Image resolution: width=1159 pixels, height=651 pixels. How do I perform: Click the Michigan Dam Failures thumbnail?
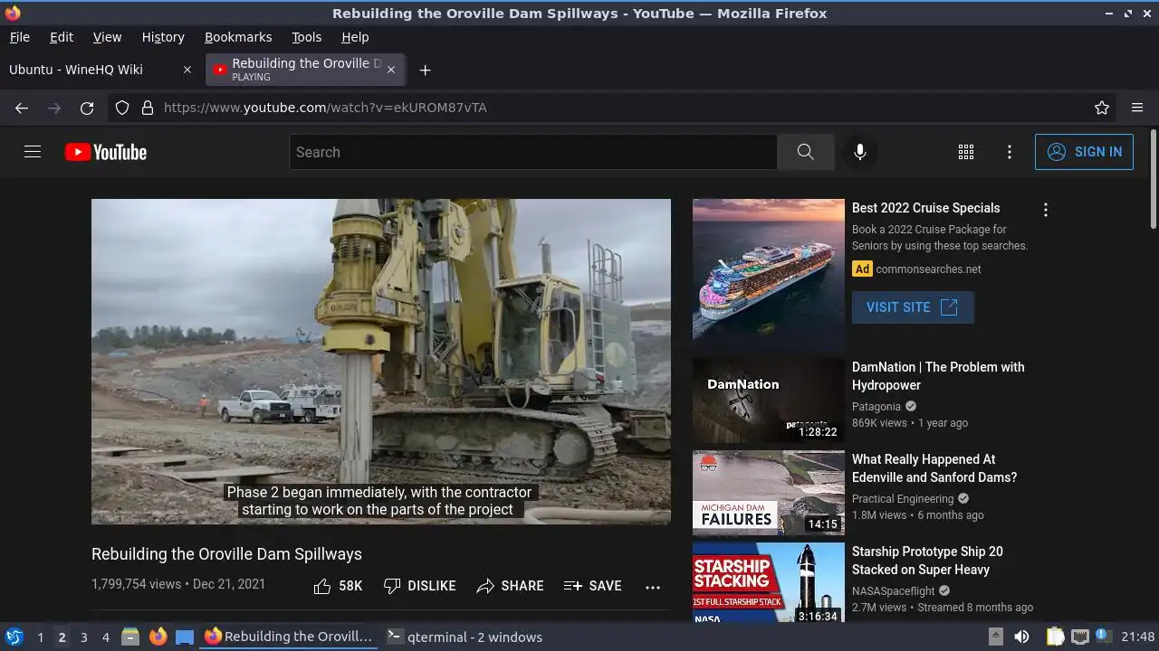coord(769,493)
